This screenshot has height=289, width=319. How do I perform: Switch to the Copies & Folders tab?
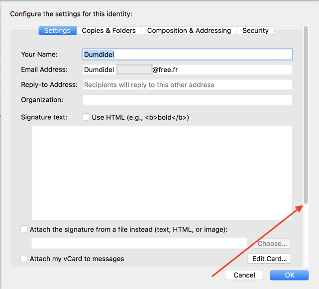point(108,31)
